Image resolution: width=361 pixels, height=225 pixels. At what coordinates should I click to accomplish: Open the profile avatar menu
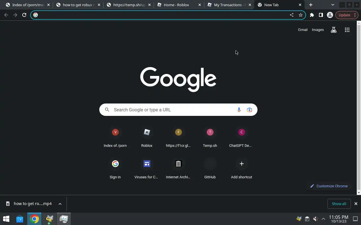(330, 15)
